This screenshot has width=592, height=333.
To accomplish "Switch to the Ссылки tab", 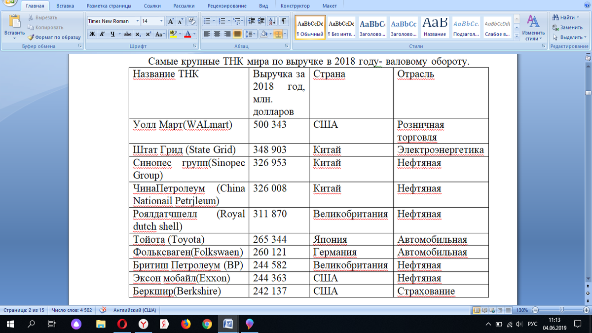I will click(x=152, y=6).
